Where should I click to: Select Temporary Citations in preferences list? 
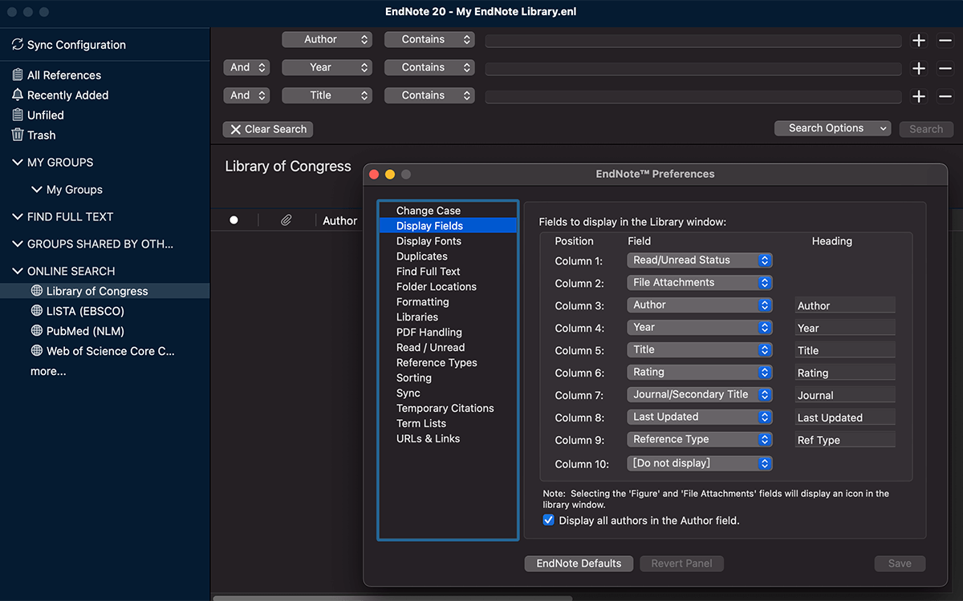click(x=448, y=409)
